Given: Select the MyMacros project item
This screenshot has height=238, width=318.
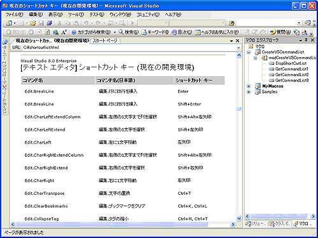Looking at the screenshot, I should click(x=269, y=86).
